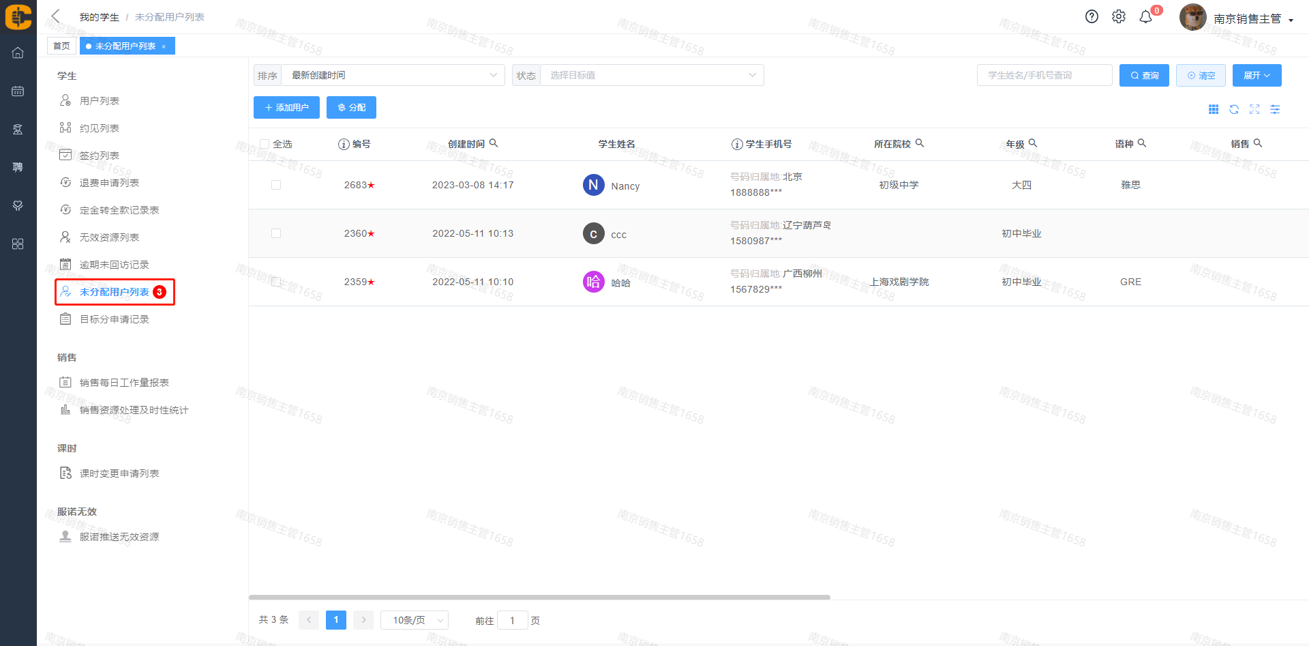The height and width of the screenshot is (646, 1309).
Task: Open 签约列表 in the sidebar menu
Action: click(100, 156)
